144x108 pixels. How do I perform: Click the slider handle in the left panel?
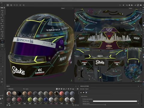pos(3,96)
